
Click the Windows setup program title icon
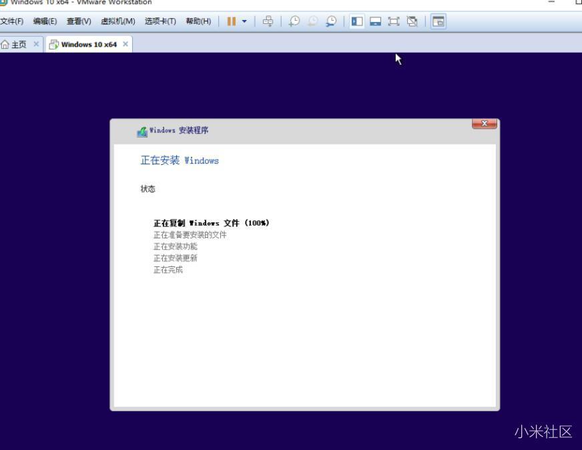tap(142, 131)
